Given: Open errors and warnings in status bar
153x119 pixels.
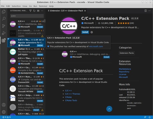Looking at the screenshot, I should click(x=7, y=117).
